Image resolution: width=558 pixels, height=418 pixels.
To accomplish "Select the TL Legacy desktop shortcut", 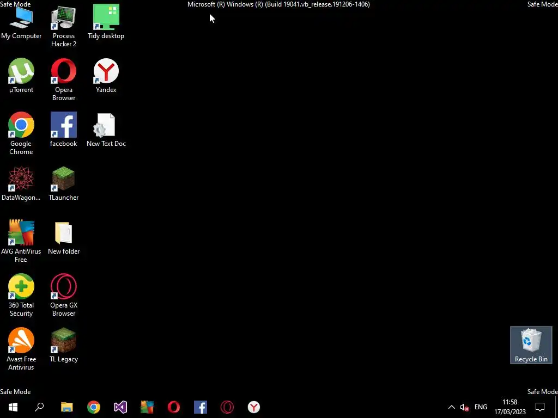I will [63, 346].
